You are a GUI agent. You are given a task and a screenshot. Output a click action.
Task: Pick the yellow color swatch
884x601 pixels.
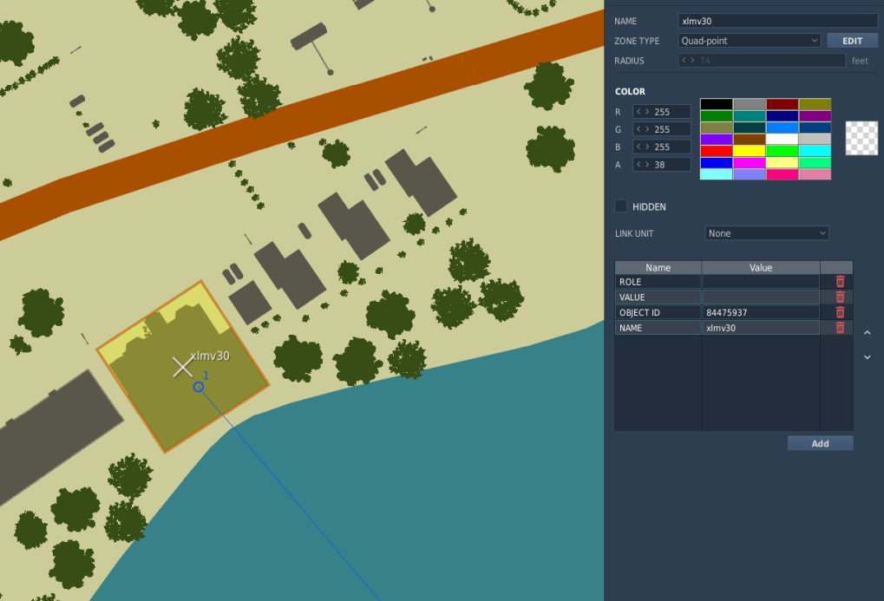tap(750, 151)
